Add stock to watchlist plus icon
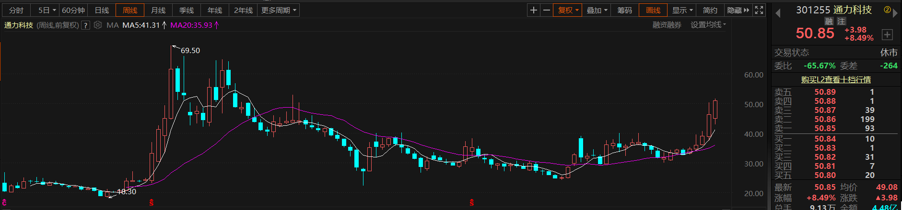The image size is (902, 210). [x=887, y=34]
